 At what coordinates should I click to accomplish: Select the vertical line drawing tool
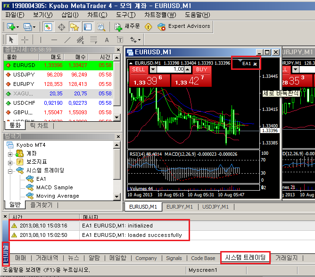(x=41, y=40)
